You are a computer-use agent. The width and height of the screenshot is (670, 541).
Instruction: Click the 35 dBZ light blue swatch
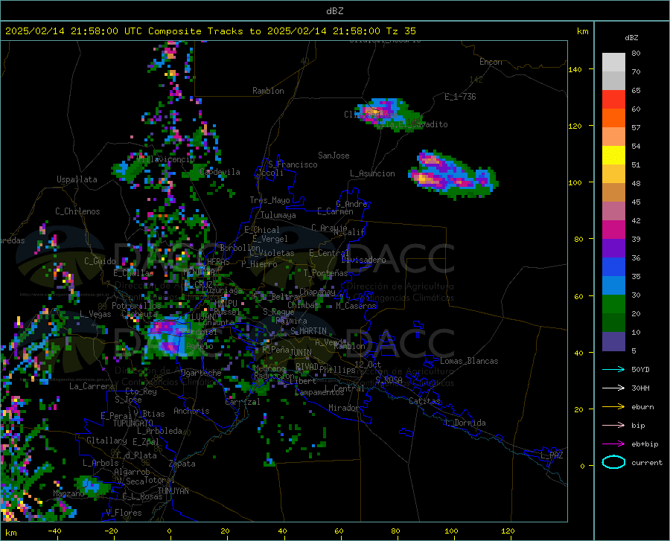(613, 286)
